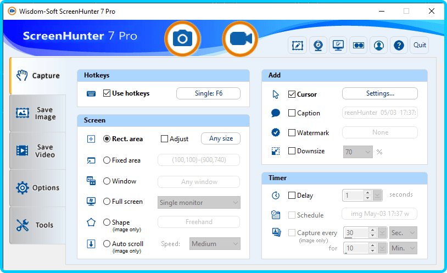Screen dimensions: 447x273
Task: Open help with the question mark icon
Action: coord(399,45)
